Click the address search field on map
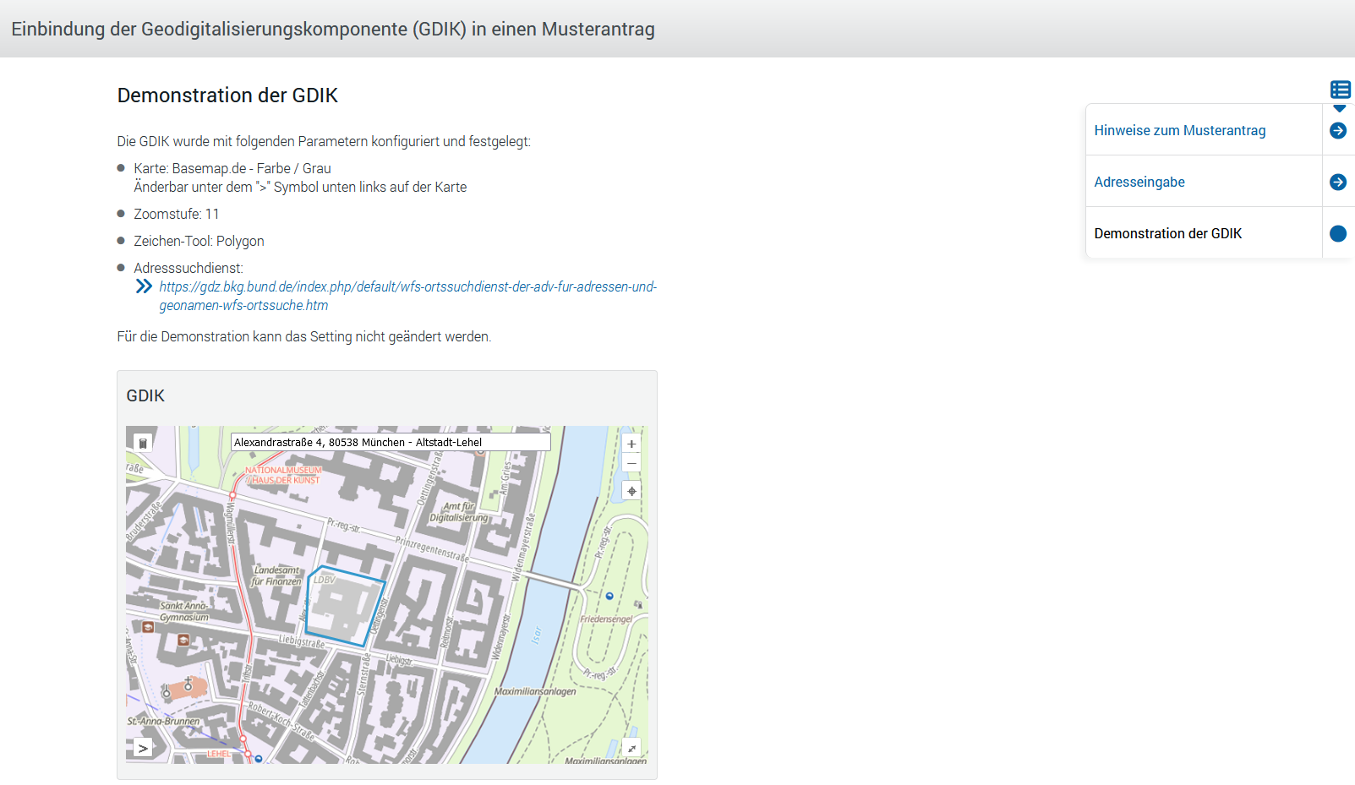This screenshot has width=1355, height=785. (x=391, y=442)
